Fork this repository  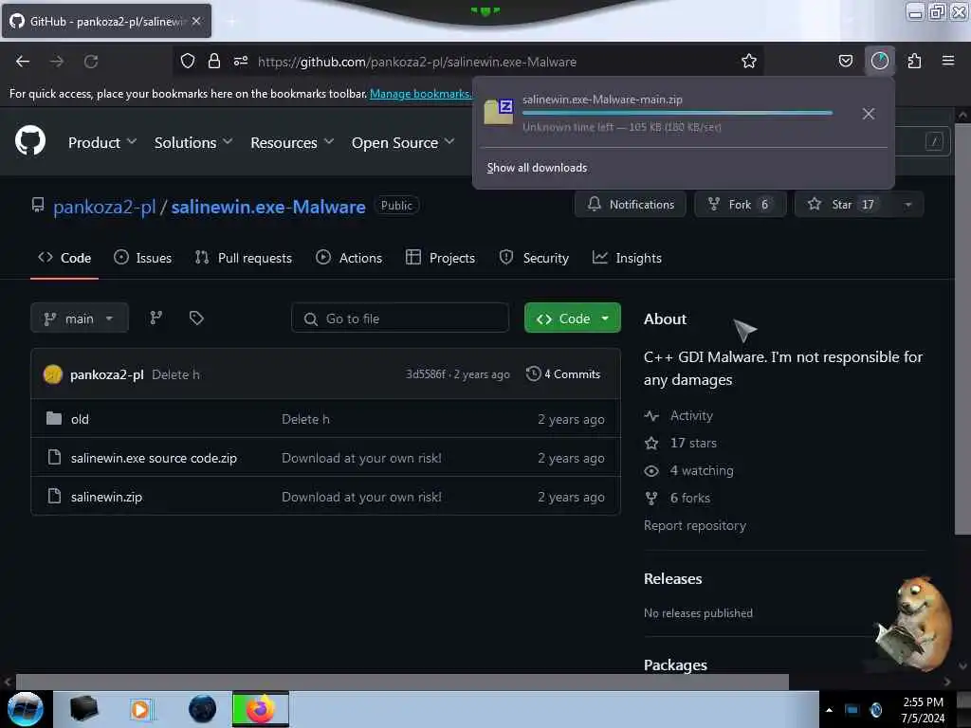740,205
